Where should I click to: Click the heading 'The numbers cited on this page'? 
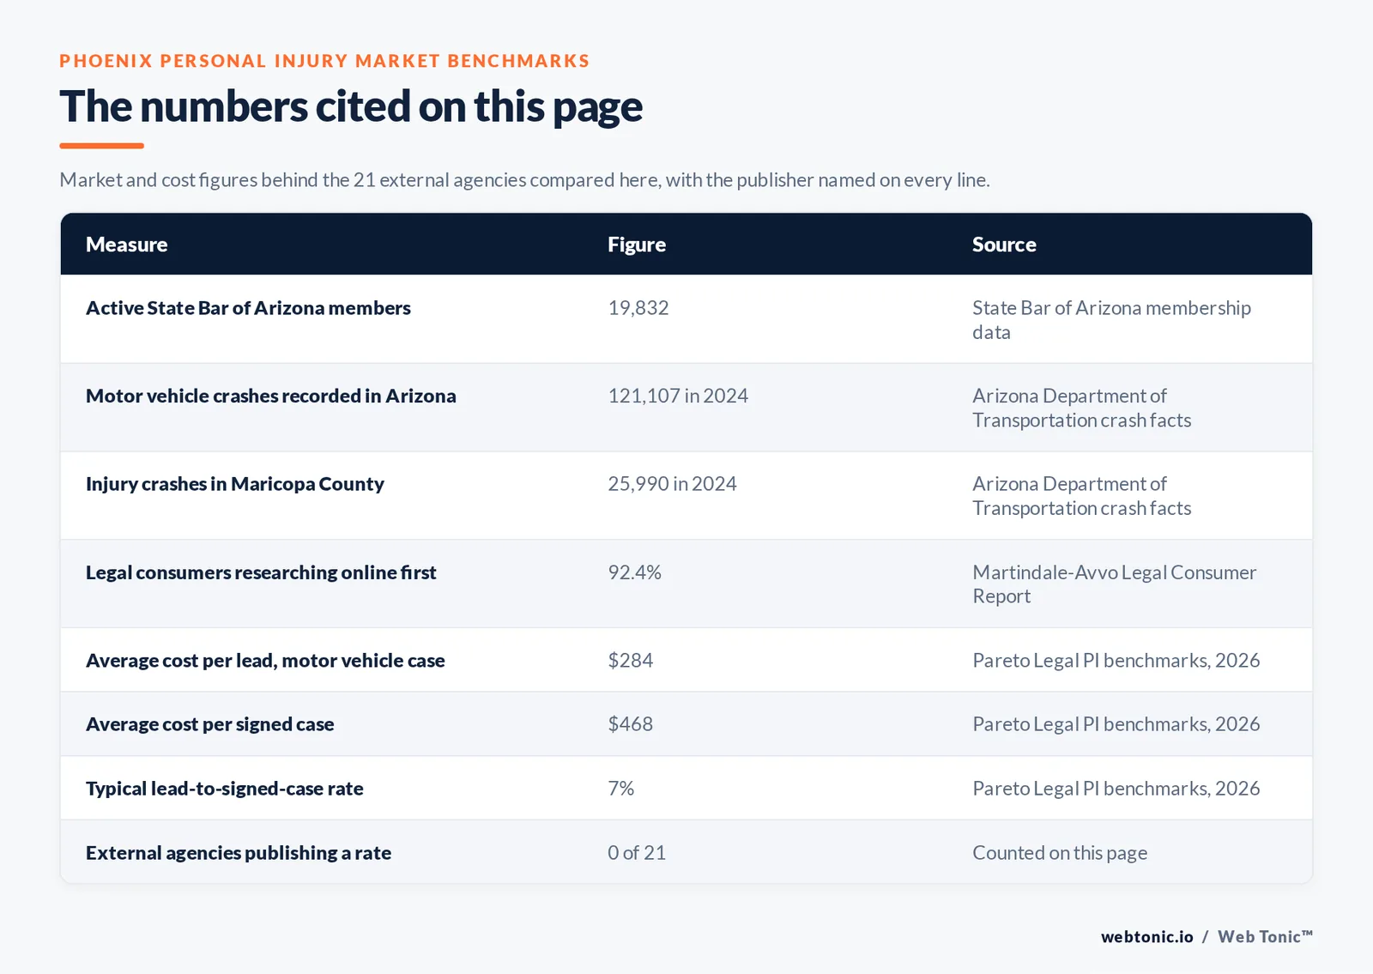pos(351,107)
